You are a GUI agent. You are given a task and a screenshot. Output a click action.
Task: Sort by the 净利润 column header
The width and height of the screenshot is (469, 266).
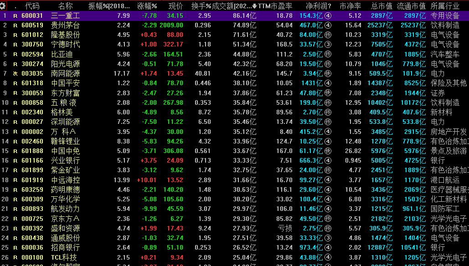point(318,6)
